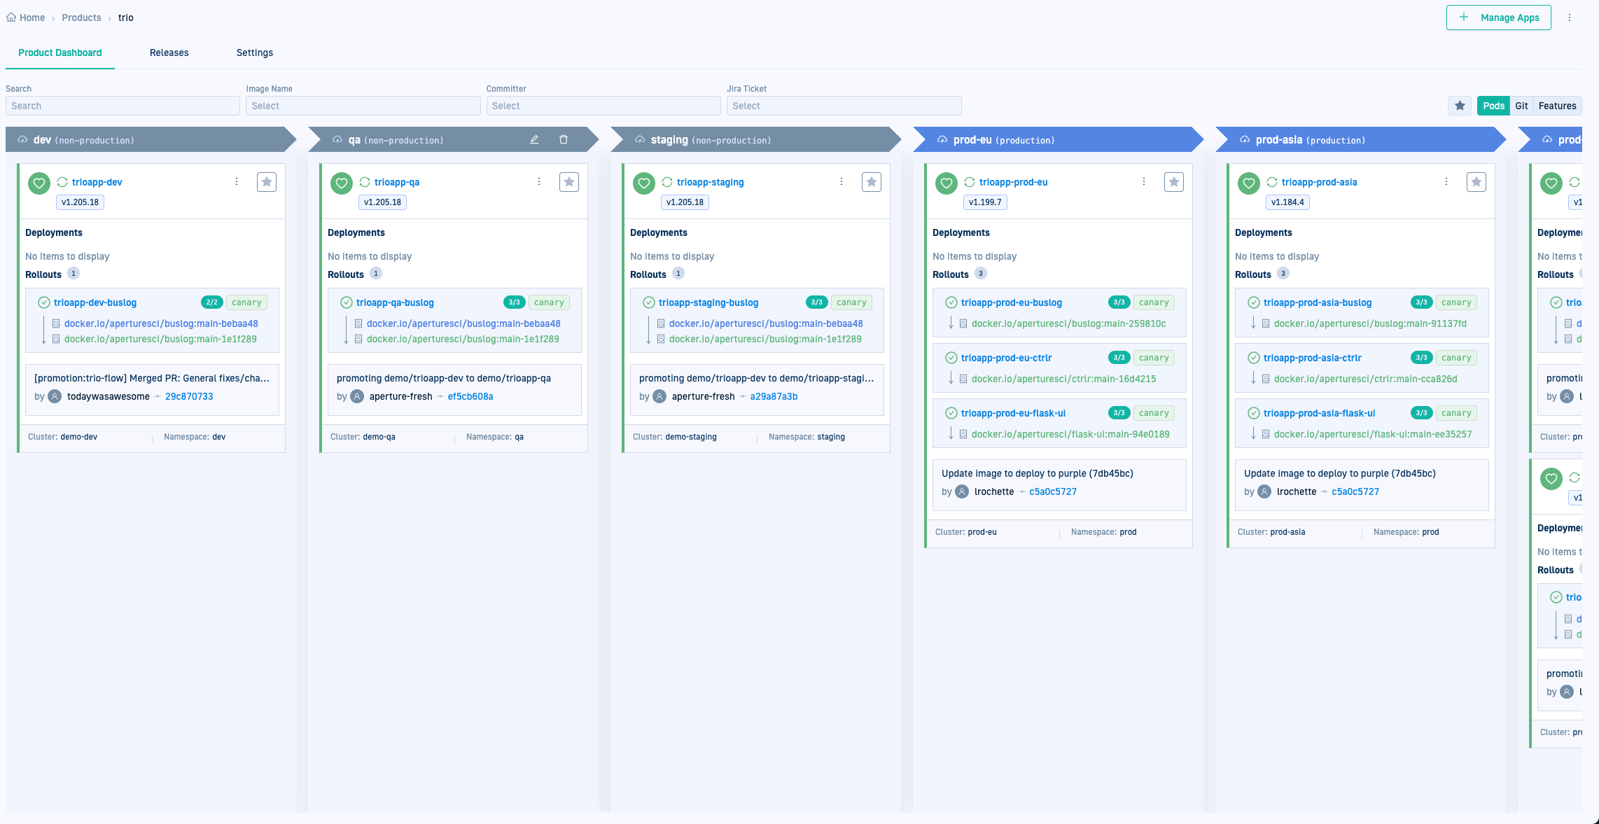Image resolution: width=1599 pixels, height=824 pixels.
Task: Click the sync icon next to trioapp-qa
Action: pos(365,183)
